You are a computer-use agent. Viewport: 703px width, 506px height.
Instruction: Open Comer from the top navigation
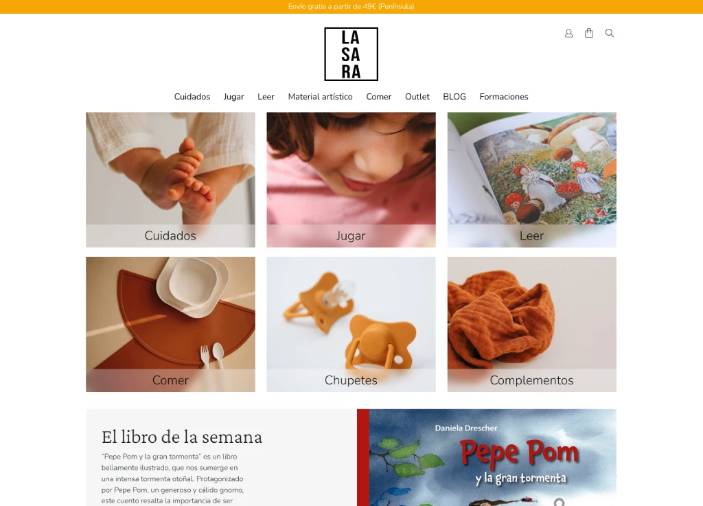coord(379,97)
